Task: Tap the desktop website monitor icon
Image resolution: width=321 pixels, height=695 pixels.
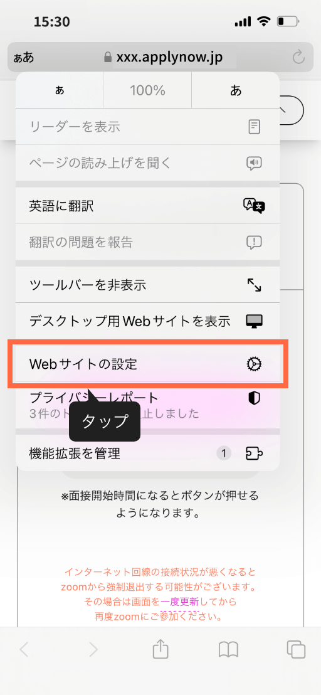Action: (254, 321)
